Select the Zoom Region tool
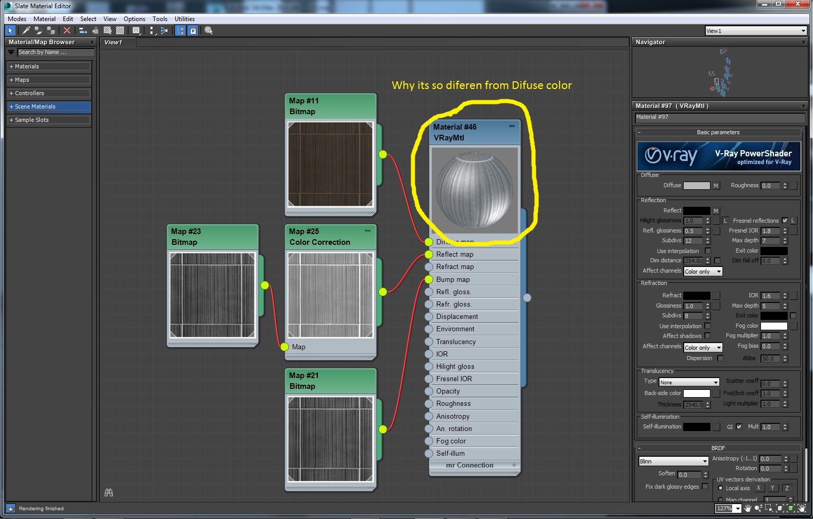This screenshot has width=813, height=519. coord(769,508)
